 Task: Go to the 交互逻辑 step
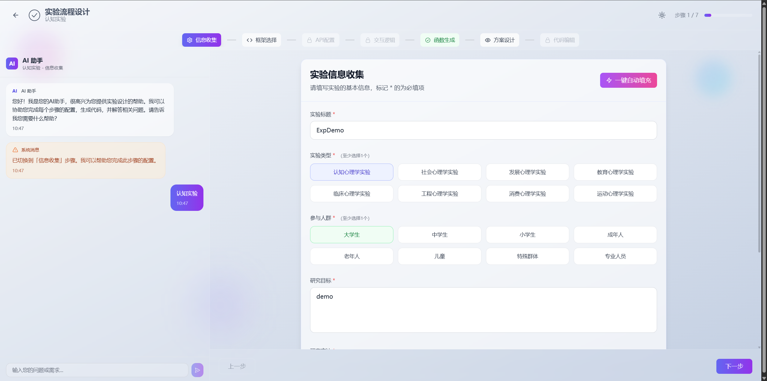[380, 40]
